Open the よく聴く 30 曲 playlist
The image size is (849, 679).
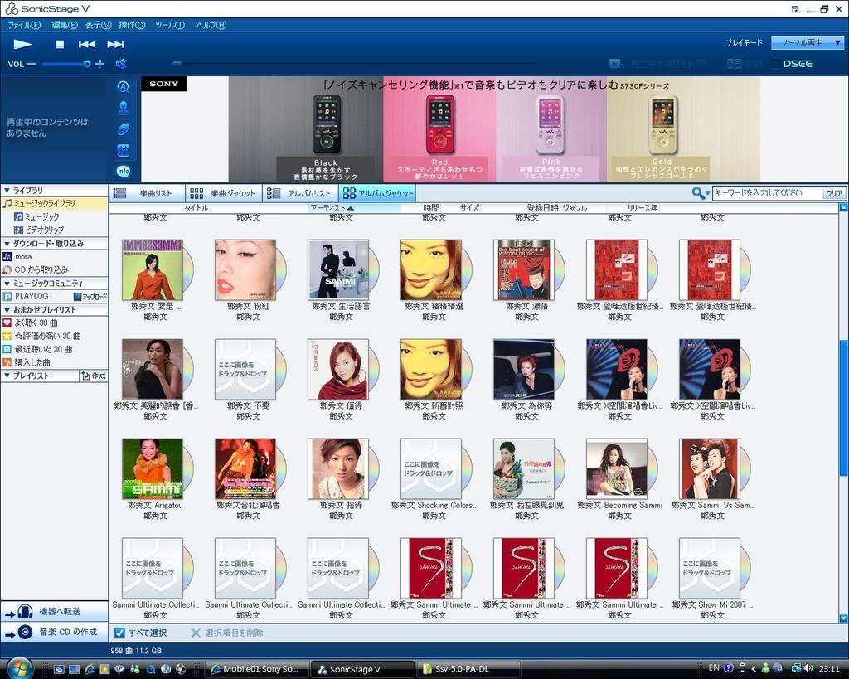pyautogui.click(x=31, y=323)
